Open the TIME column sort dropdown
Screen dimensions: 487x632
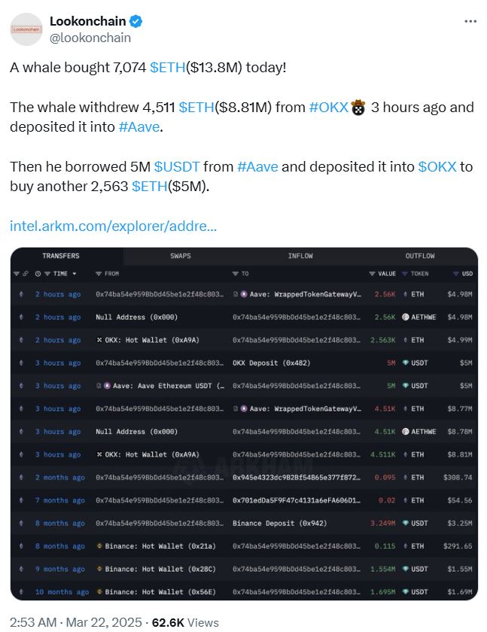(x=73, y=275)
